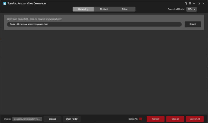The height and width of the screenshot is (123, 208).
Task: Click the output path field
Action: (27, 119)
